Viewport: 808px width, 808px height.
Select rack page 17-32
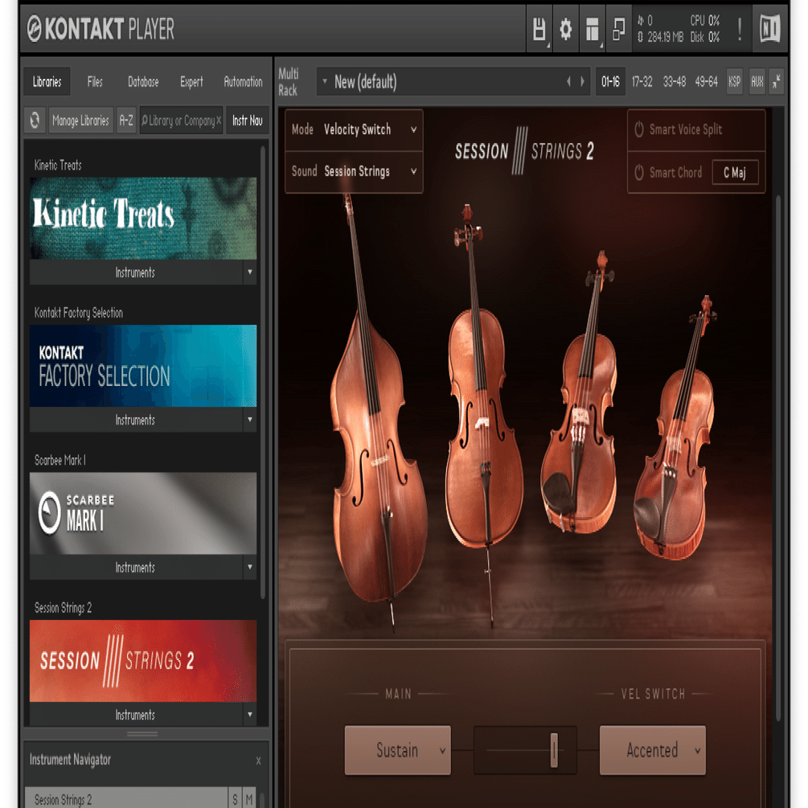pos(642,81)
